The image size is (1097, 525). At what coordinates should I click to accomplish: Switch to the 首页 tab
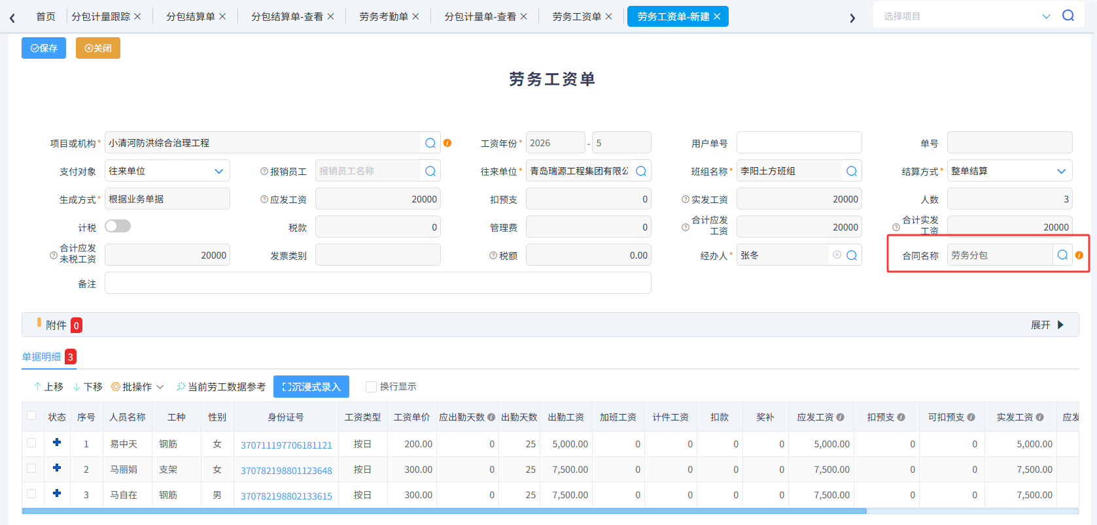(46, 16)
